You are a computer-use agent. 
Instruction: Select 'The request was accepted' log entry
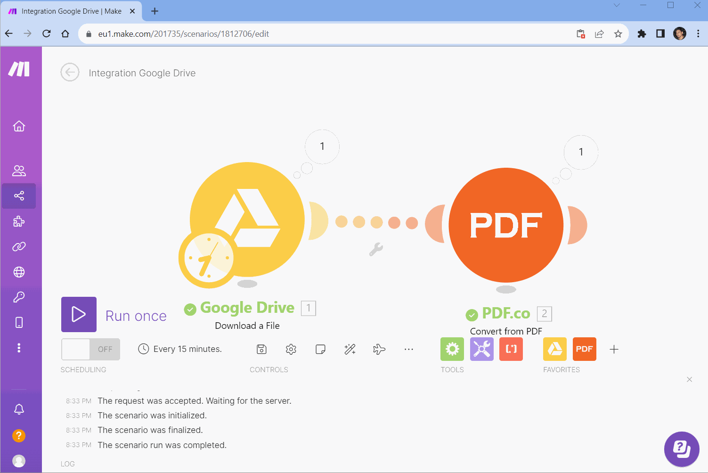195,401
